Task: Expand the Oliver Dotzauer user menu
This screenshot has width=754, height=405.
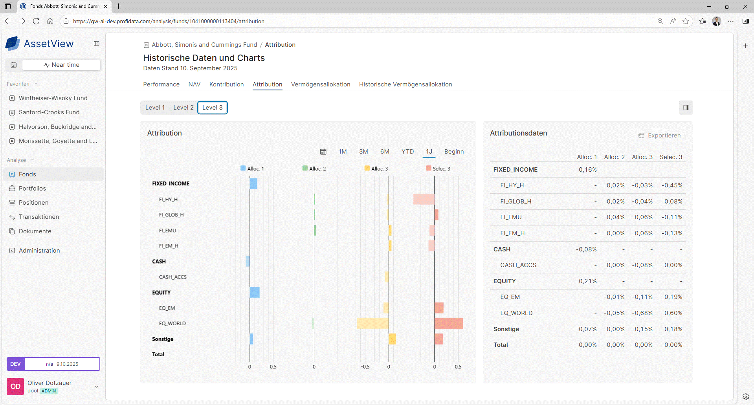Action: 96,387
